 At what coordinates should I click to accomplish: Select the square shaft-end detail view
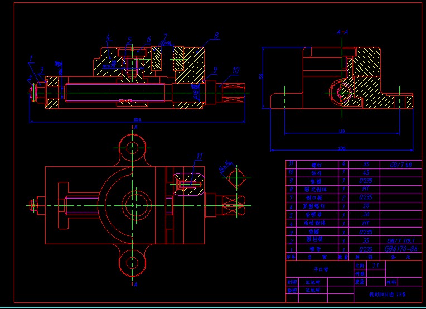coord(236,178)
